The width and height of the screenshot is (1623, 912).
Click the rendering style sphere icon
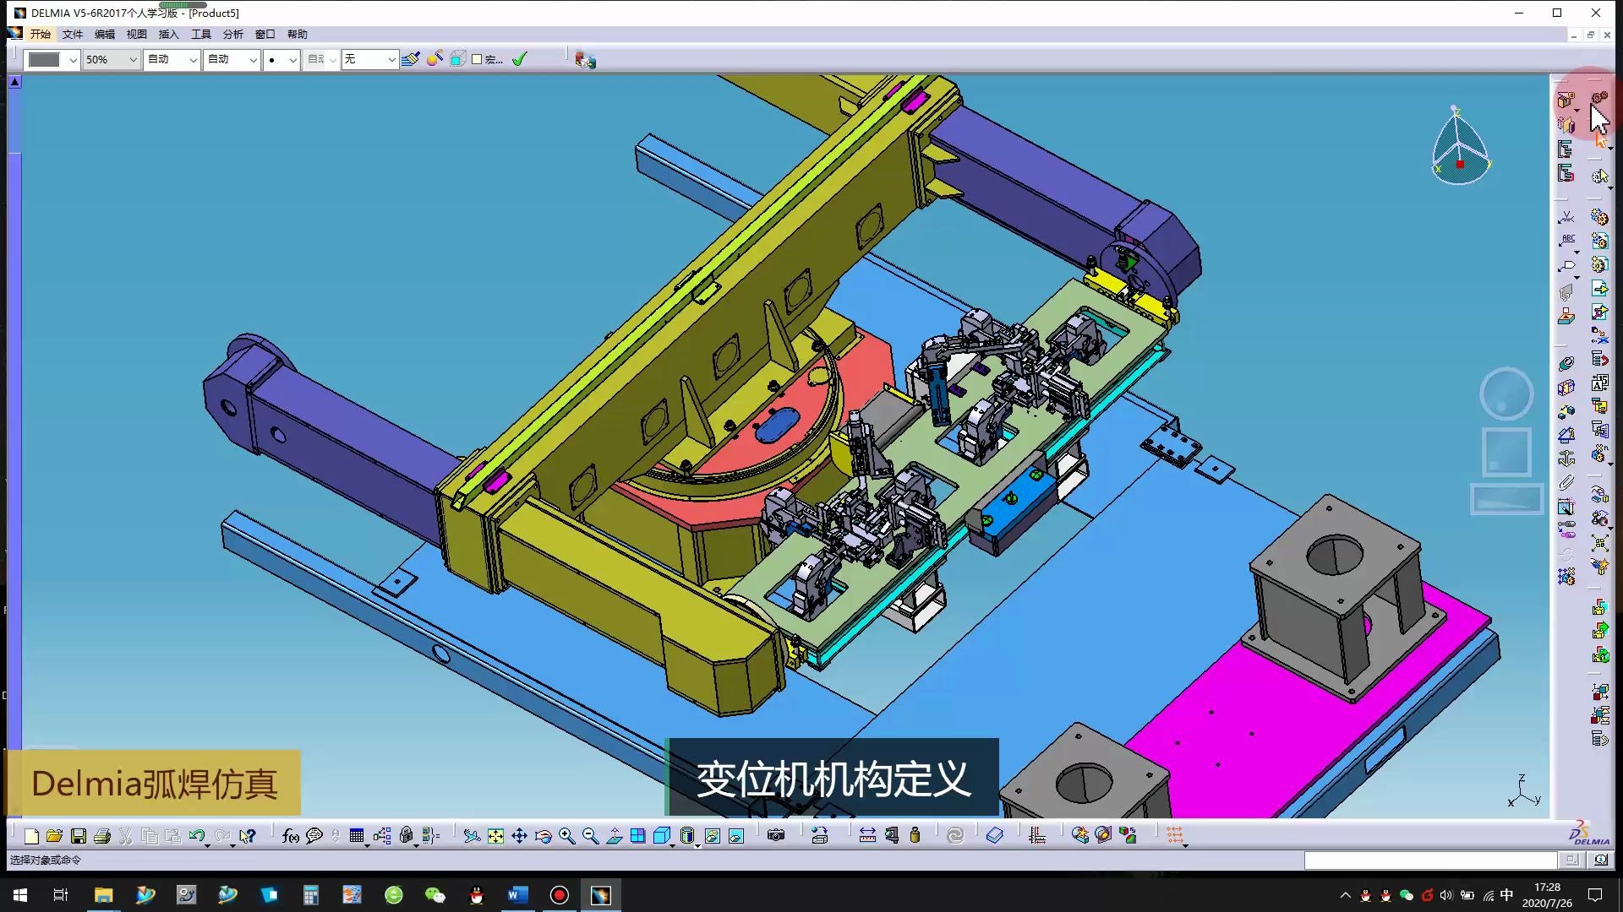click(434, 59)
